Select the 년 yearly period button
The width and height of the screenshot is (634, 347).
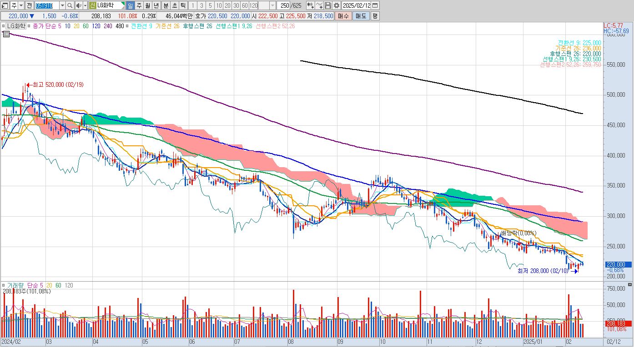pyautogui.click(x=156, y=5)
